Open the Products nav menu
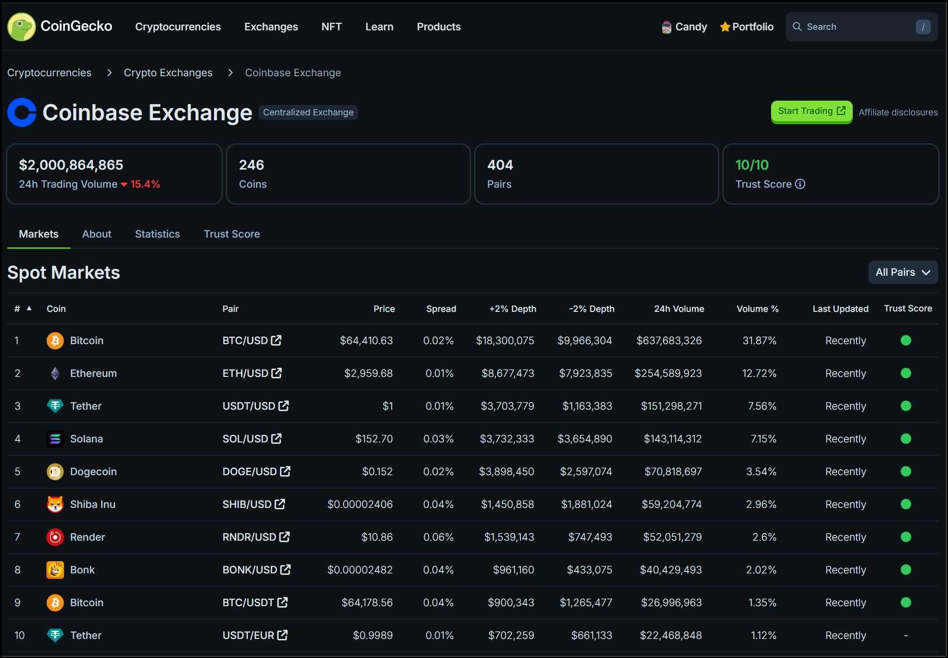 click(439, 27)
